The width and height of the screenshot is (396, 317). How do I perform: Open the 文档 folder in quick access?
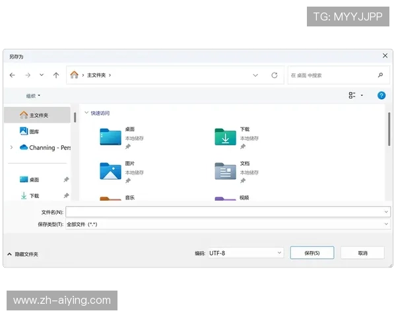coord(225,170)
